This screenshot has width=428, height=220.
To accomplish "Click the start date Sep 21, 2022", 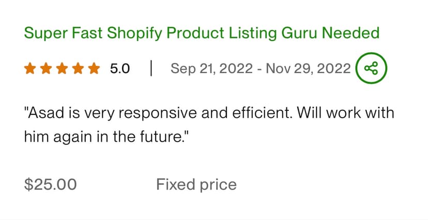I will click(211, 69).
